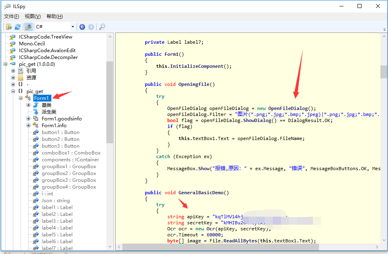Viewport: 388px width, 254px height.
Task: Toggle the show internal types icon
Action: [x=28, y=27]
